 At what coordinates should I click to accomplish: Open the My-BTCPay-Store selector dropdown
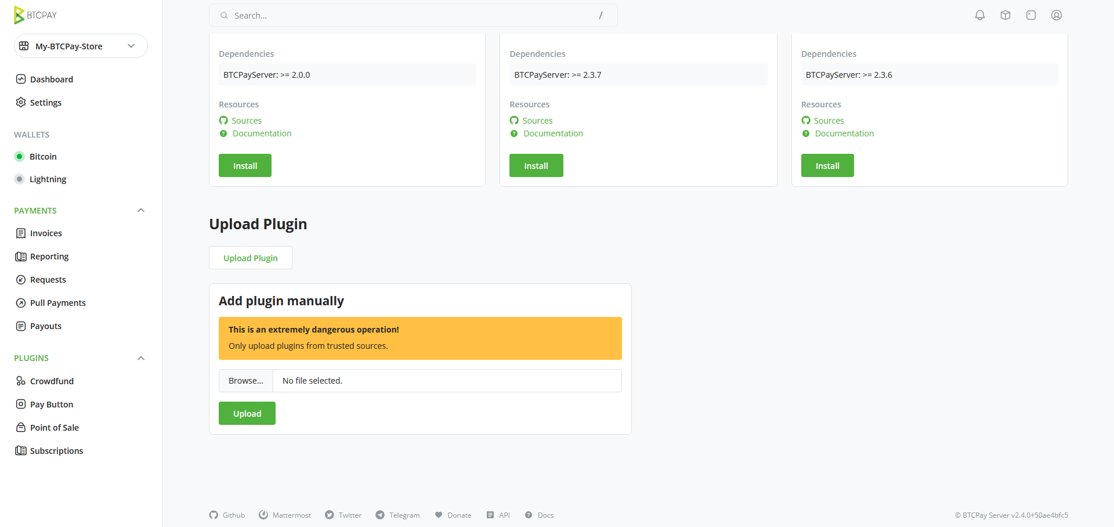click(x=81, y=46)
